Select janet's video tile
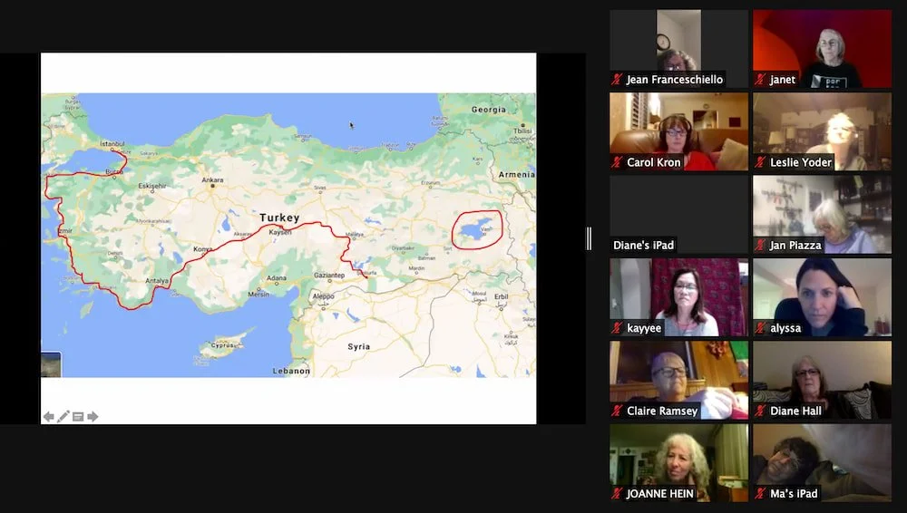The height and width of the screenshot is (513, 907). click(822, 49)
